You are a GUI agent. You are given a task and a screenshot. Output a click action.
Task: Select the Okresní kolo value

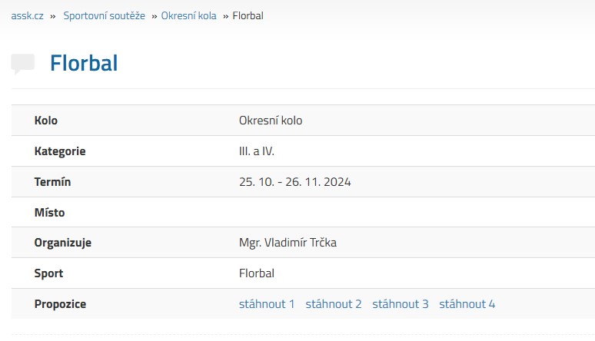(271, 121)
